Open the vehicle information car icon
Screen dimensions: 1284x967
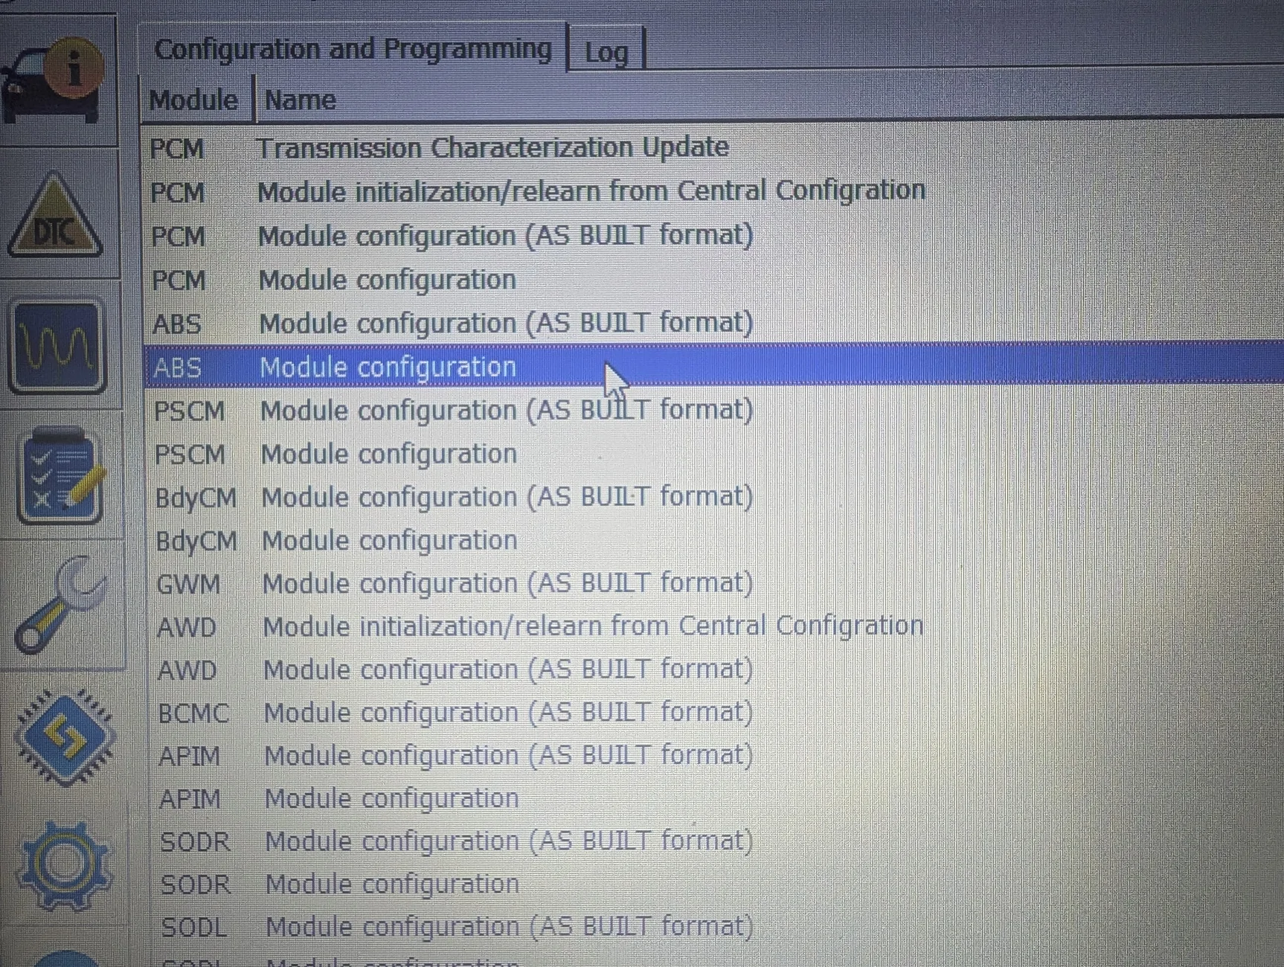(x=54, y=80)
